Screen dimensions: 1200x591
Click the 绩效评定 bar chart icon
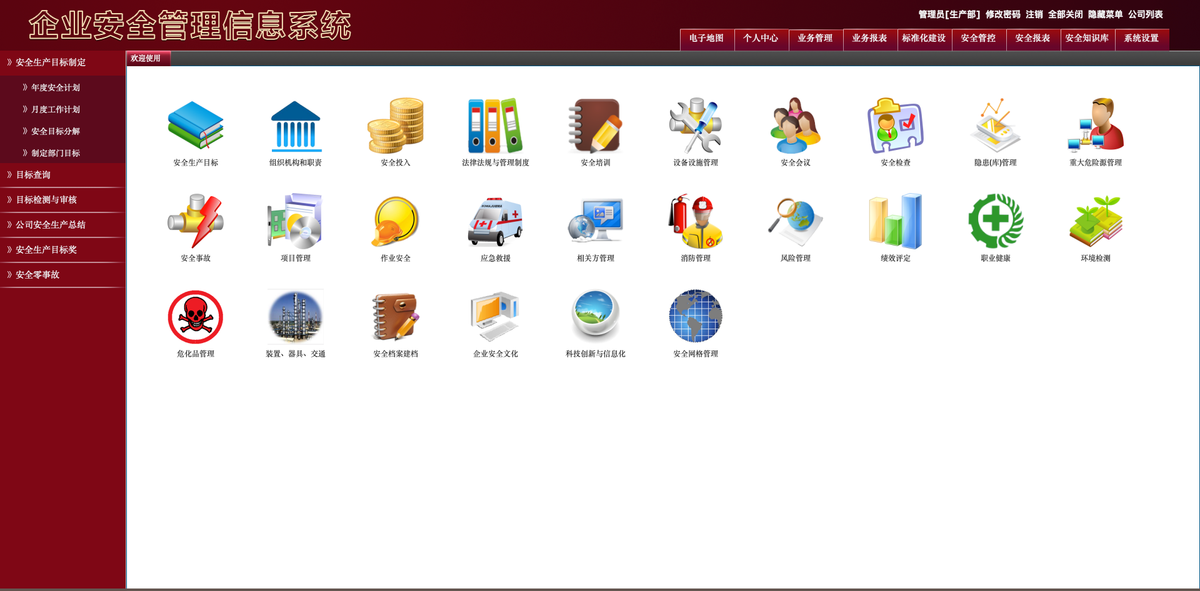click(x=895, y=222)
